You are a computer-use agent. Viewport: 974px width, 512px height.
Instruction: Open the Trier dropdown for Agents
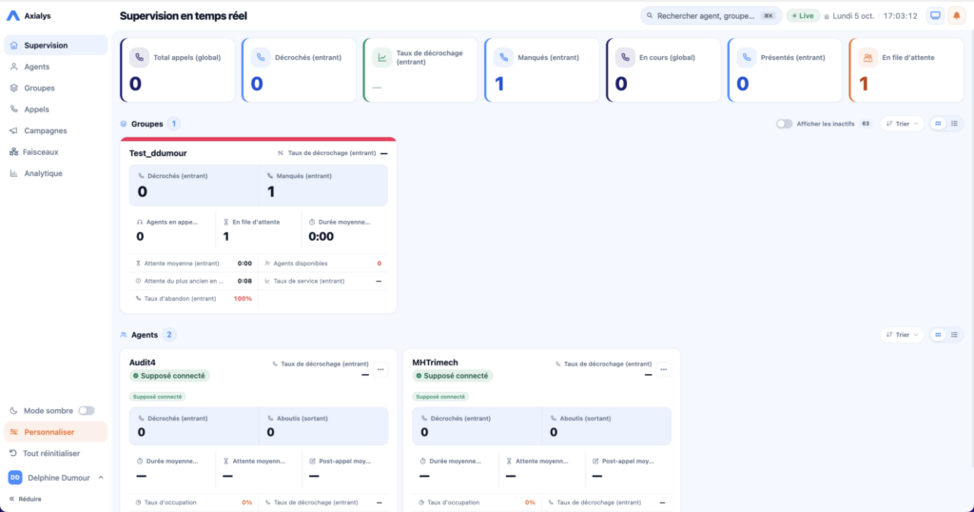coord(902,335)
